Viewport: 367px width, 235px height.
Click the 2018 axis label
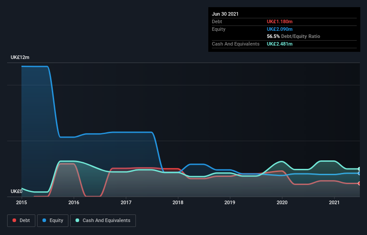[178, 202]
